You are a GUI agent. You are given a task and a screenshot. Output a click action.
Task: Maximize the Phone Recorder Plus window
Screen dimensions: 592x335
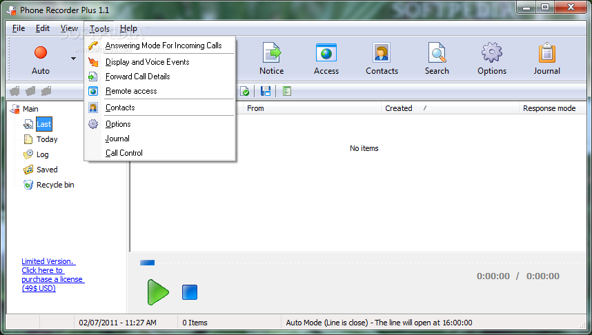[545, 7]
